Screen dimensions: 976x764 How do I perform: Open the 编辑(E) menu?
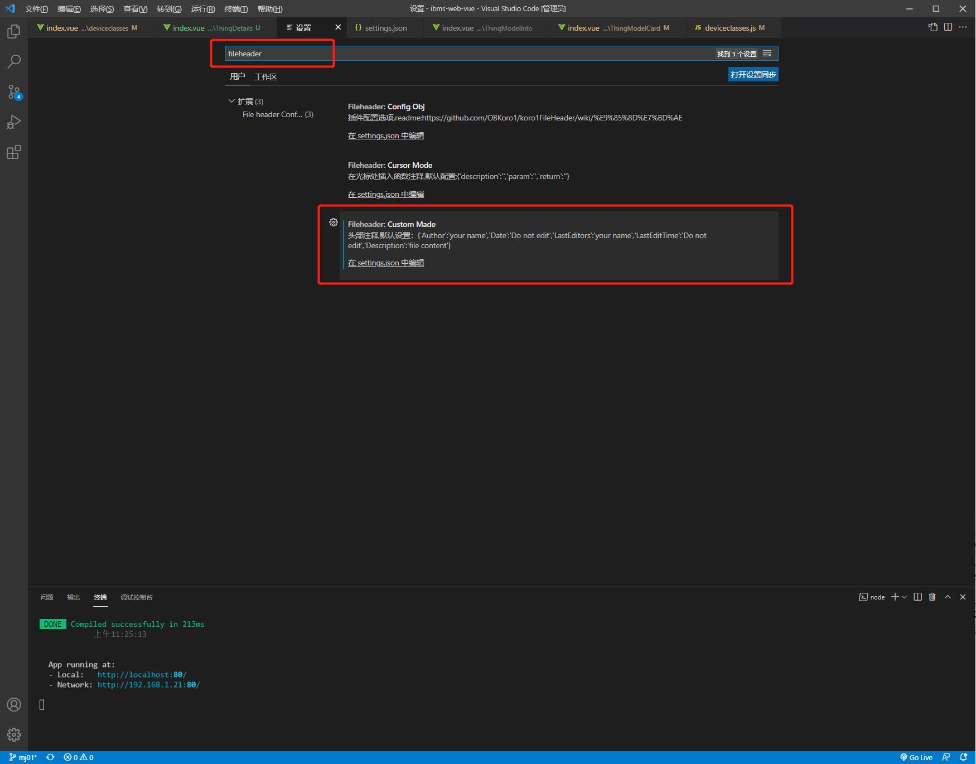(x=69, y=9)
